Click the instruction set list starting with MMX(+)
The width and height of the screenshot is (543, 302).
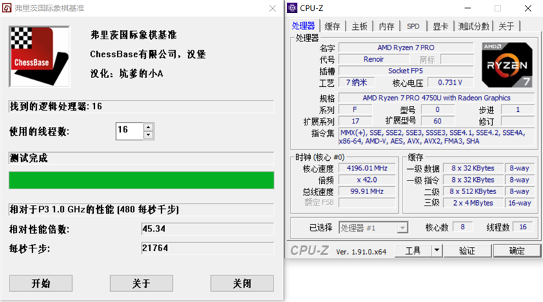(x=436, y=137)
